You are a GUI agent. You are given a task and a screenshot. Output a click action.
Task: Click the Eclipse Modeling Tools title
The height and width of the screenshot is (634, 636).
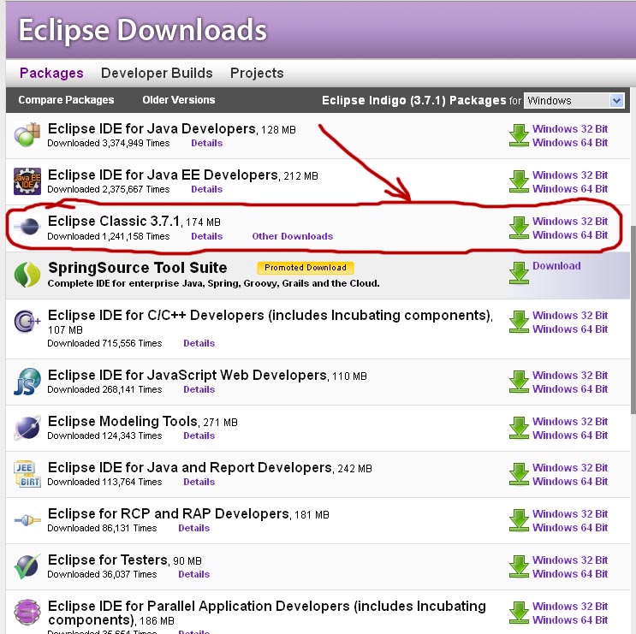122,421
